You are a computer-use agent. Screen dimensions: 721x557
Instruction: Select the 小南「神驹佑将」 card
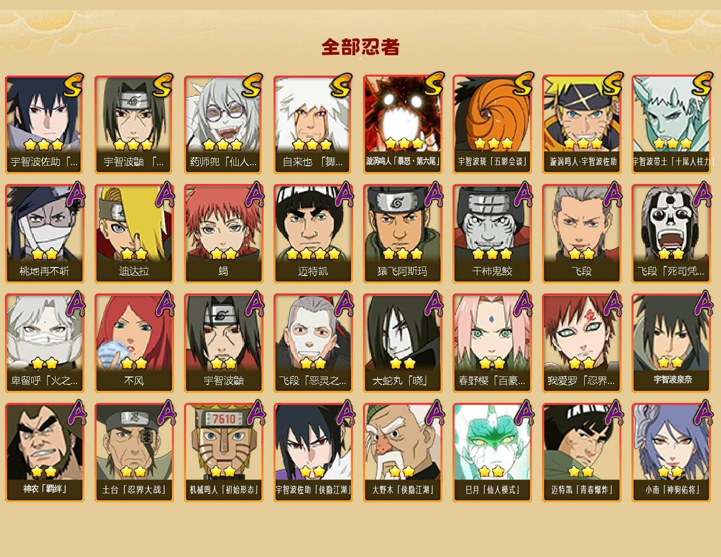click(671, 453)
